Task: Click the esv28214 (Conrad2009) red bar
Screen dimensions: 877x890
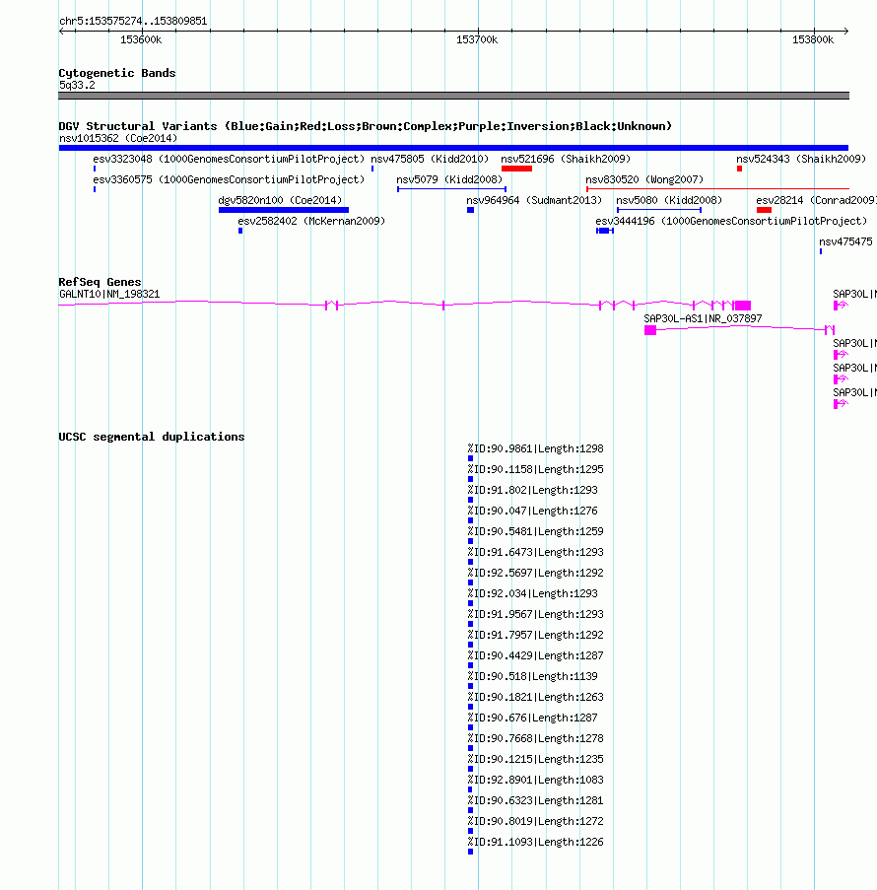Action: click(764, 210)
